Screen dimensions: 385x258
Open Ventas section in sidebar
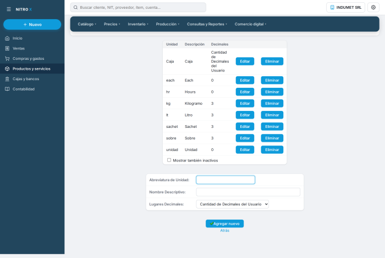32,48
